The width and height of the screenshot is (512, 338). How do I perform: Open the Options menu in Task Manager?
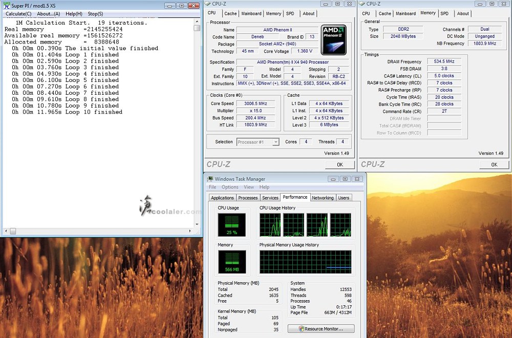230,187
